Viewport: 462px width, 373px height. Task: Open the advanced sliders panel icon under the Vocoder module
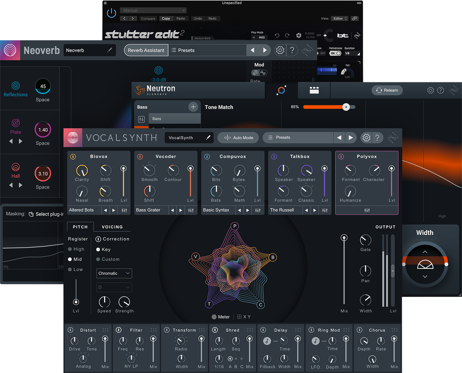191,210
